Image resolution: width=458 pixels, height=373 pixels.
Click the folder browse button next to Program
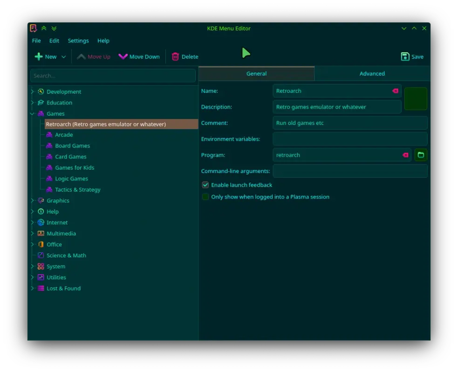point(421,155)
